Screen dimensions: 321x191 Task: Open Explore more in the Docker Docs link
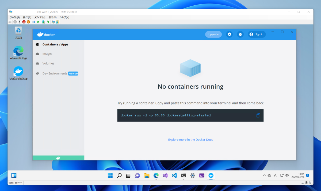[190, 139]
